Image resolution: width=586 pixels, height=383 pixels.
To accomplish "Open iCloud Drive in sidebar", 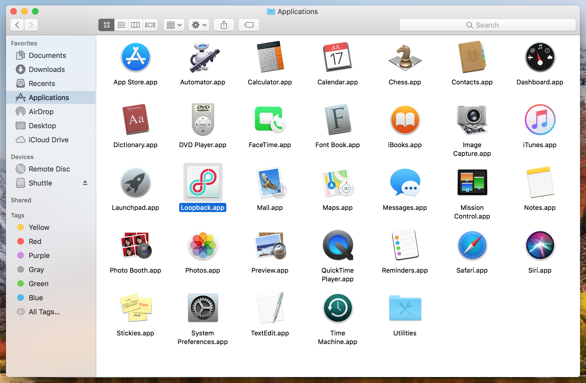I will (x=51, y=140).
